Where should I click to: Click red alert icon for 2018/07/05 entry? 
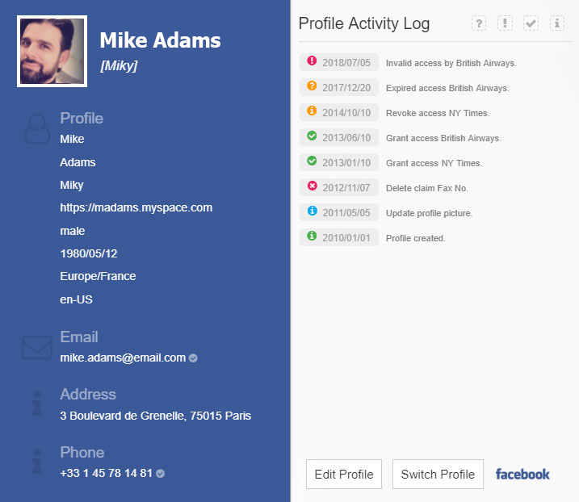coord(313,61)
